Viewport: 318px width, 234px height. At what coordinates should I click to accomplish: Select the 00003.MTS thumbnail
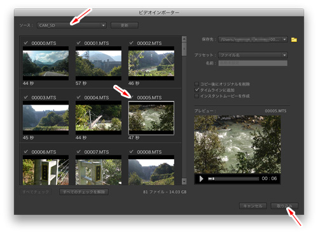(46, 117)
